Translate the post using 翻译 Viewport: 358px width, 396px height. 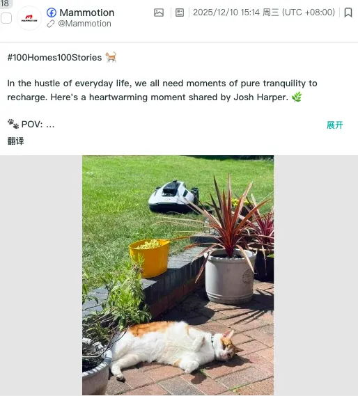16,141
